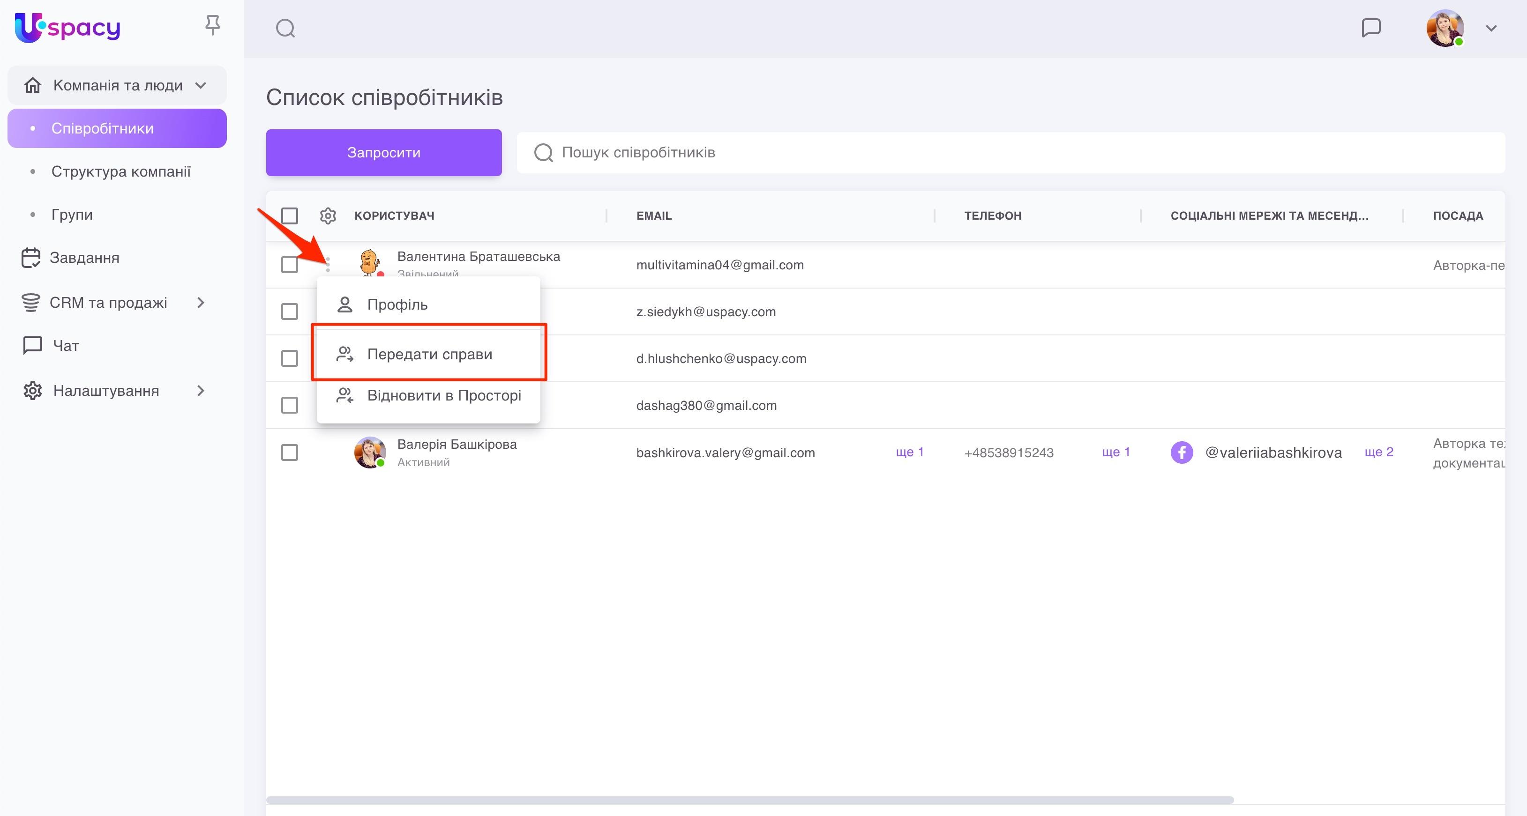Pin the sidebar with pushpin icon
1527x816 pixels.
[x=212, y=25]
